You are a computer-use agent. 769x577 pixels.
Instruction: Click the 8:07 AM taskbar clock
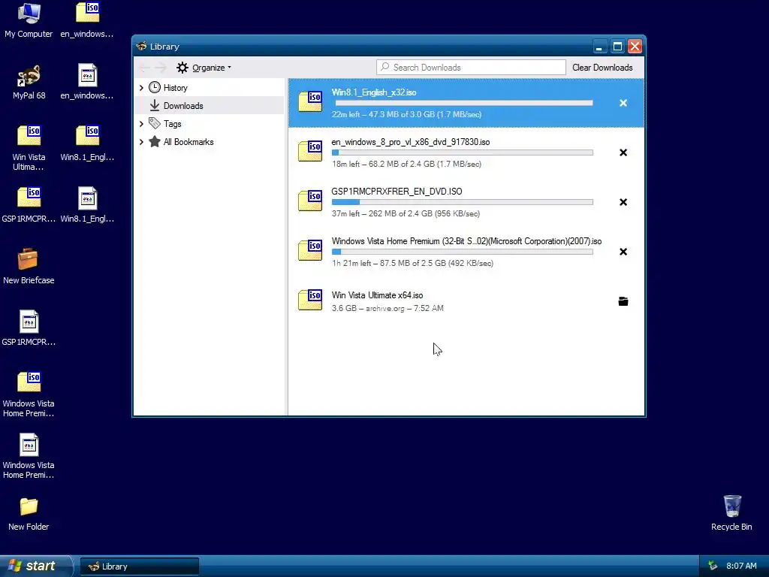(x=741, y=566)
